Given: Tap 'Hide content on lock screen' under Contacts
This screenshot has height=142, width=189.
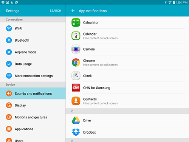Looking at the screenshot, I should (x=101, y=103).
